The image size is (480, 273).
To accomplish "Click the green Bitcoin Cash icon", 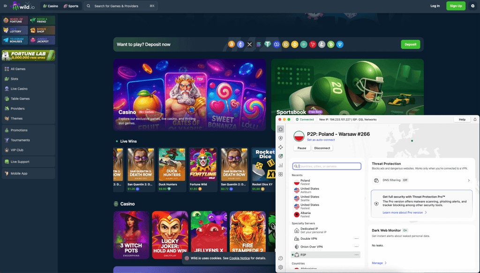I will tap(330, 44).
